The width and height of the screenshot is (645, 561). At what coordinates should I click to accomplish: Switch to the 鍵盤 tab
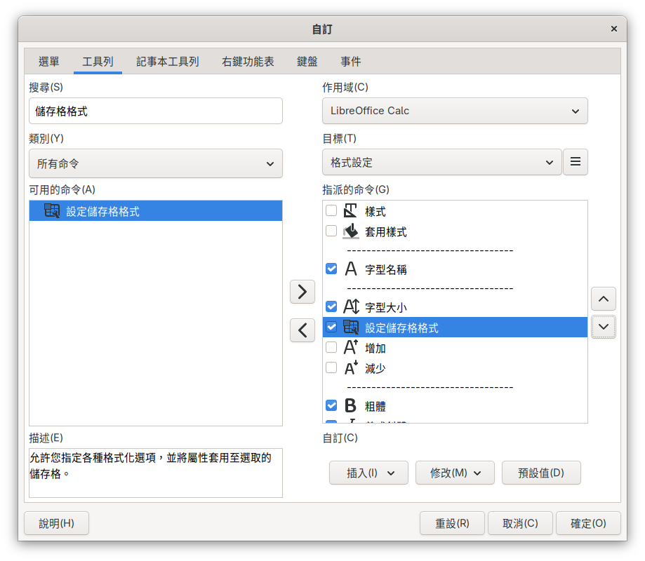307,62
